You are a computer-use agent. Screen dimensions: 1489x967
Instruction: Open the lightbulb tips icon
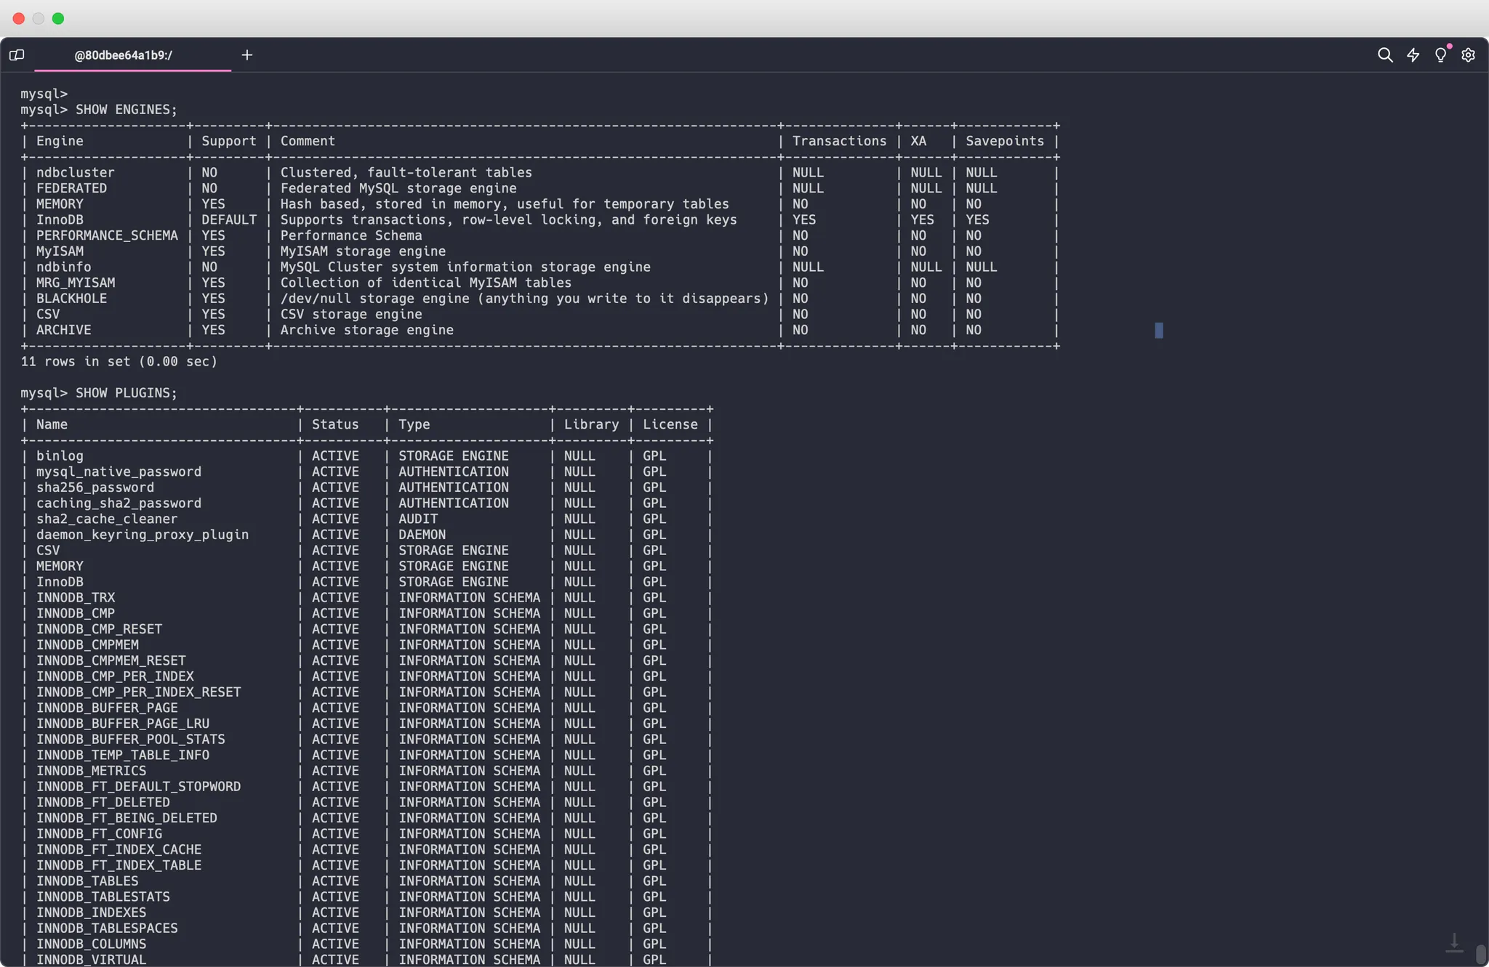(1440, 55)
